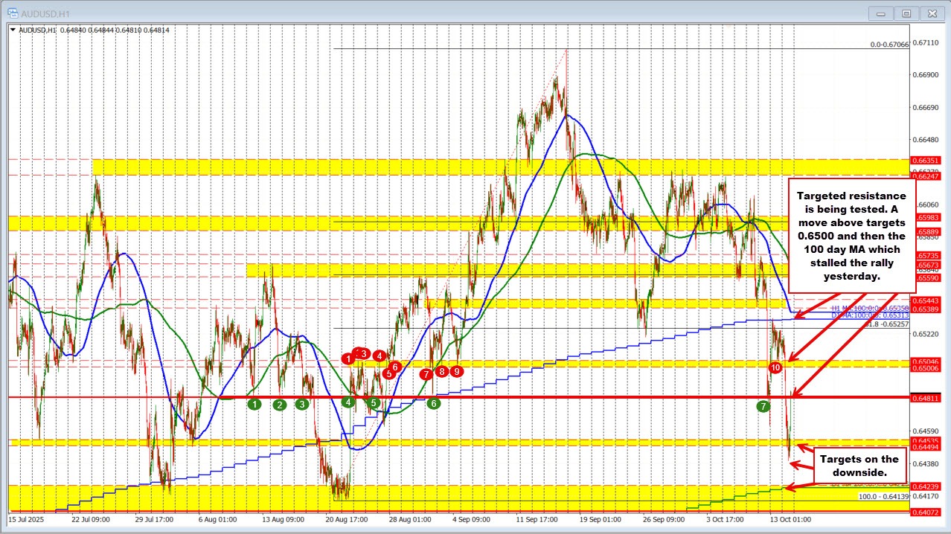Click the green circle marker numbered 6
The width and height of the screenshot is (951, 534).
[434, 403]
